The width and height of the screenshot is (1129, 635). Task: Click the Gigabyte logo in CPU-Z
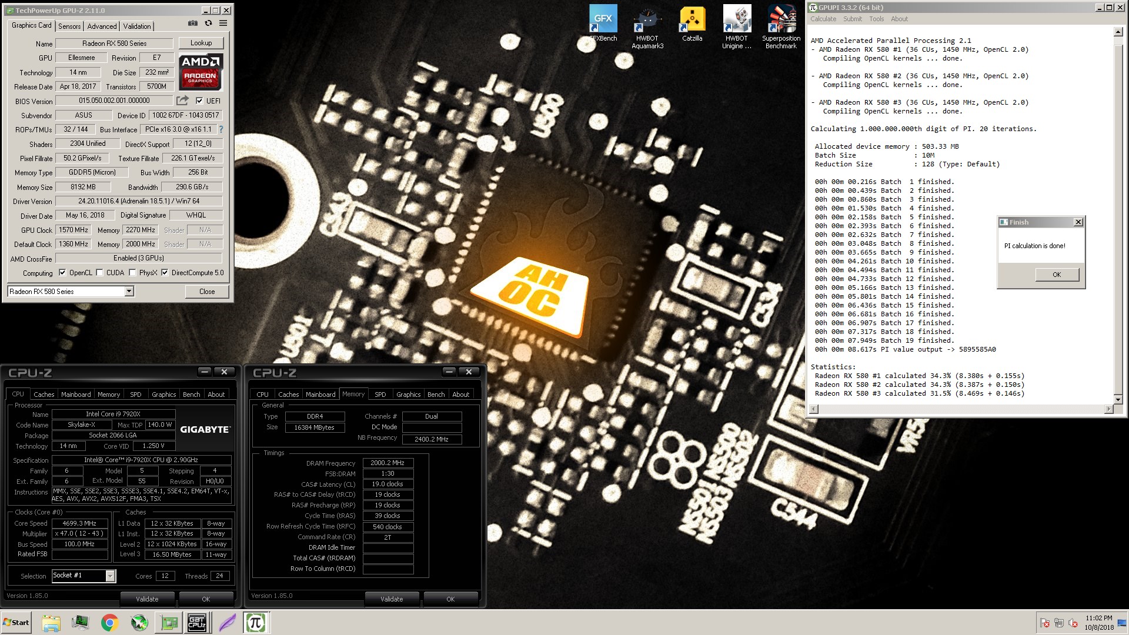coord(205,430)
